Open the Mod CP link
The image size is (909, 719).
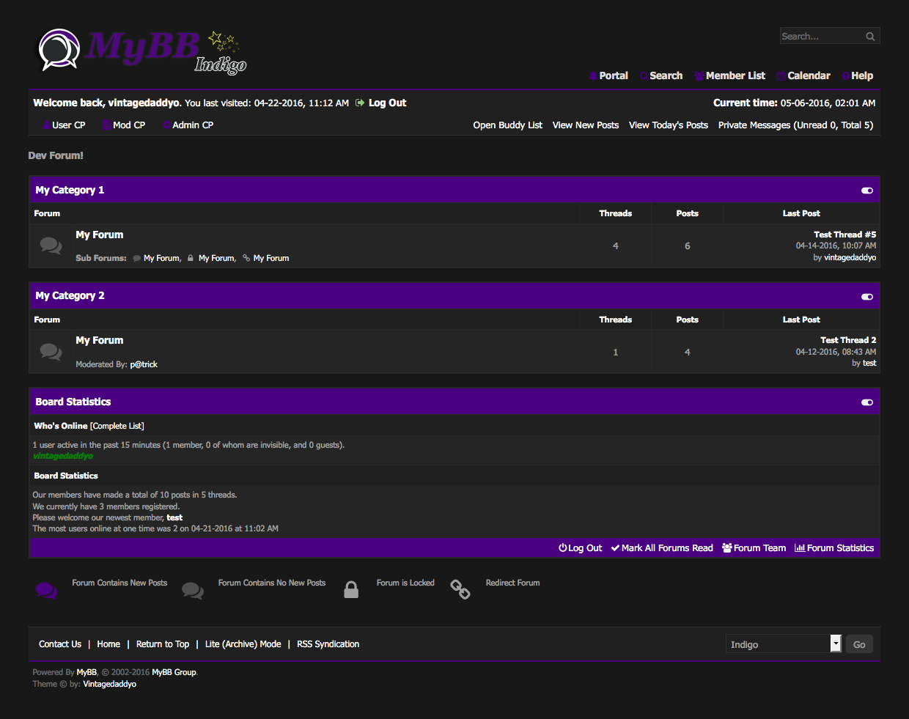(x=129, y=125)
